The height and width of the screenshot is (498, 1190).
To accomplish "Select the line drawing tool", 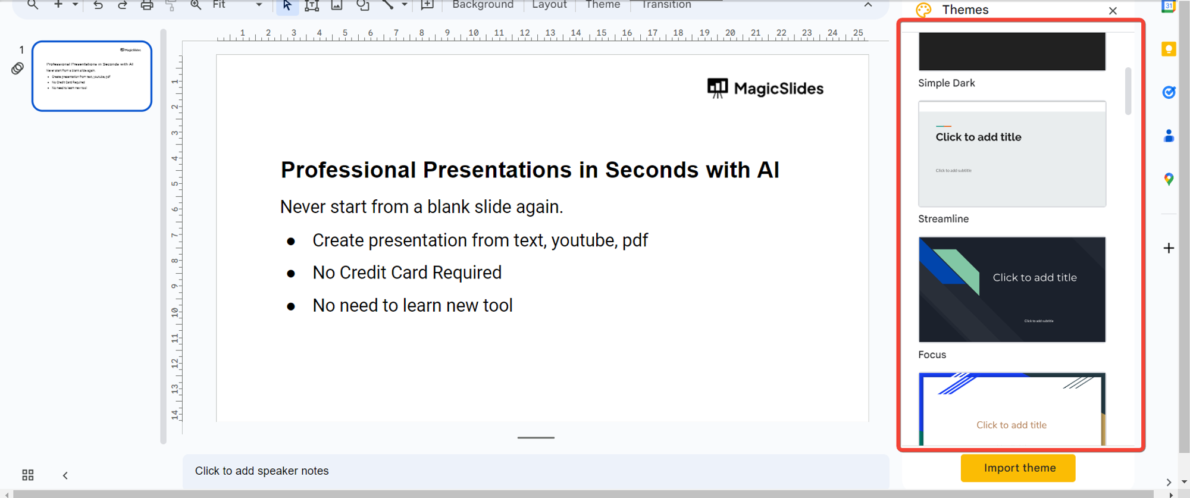I will (x=388, y=5).
